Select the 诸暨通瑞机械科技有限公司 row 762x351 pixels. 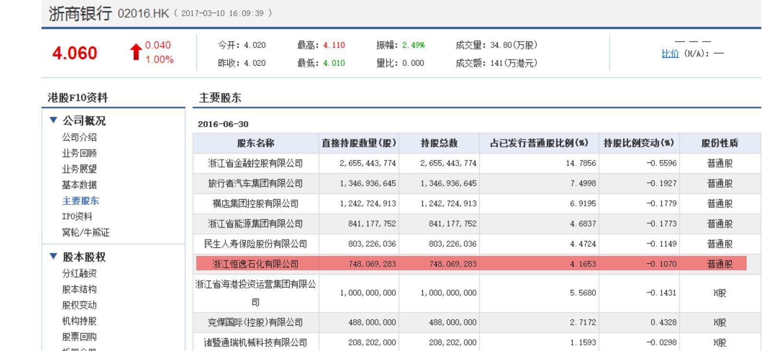477,342
